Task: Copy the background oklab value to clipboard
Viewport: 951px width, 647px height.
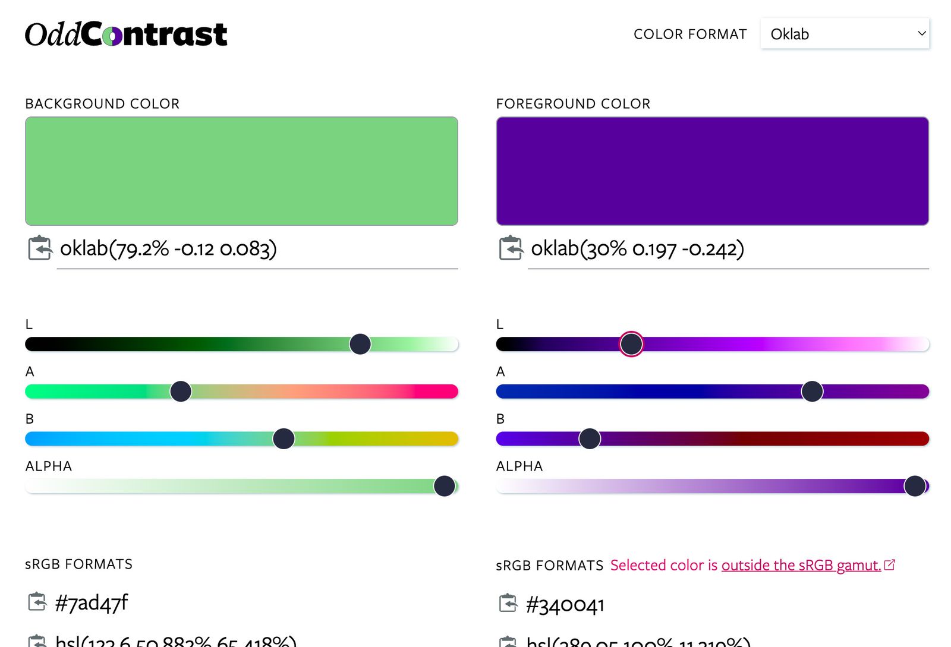Action: pos(38,249)
